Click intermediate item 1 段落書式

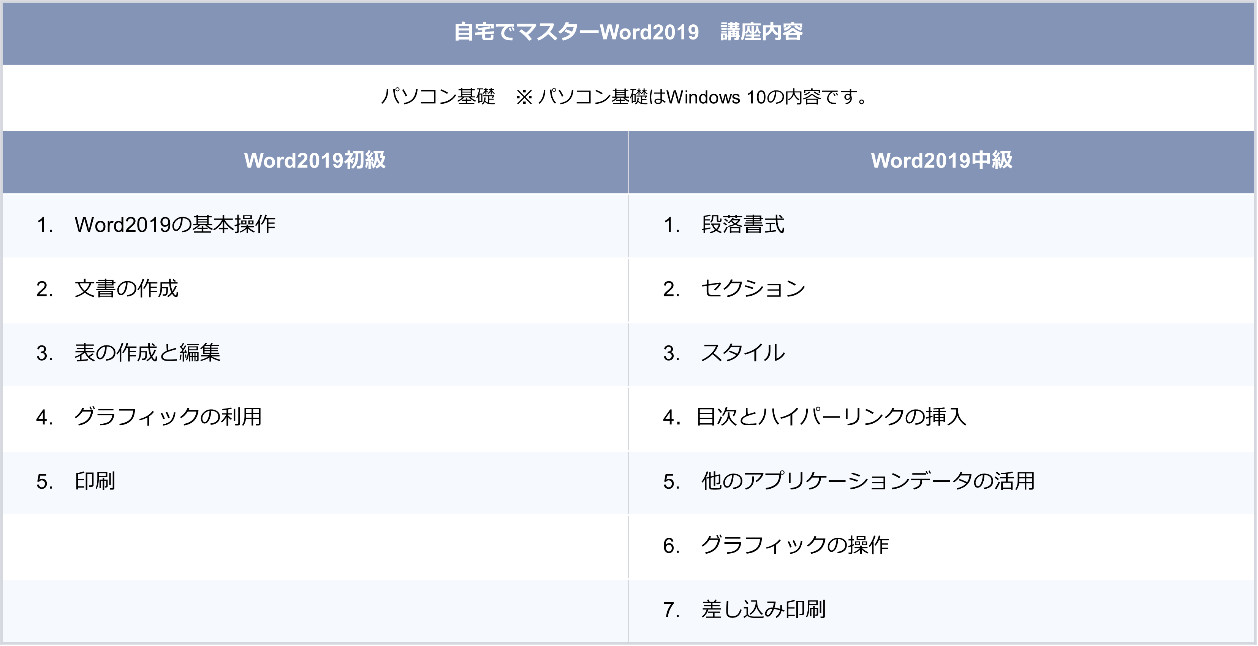tap(742, 225)
